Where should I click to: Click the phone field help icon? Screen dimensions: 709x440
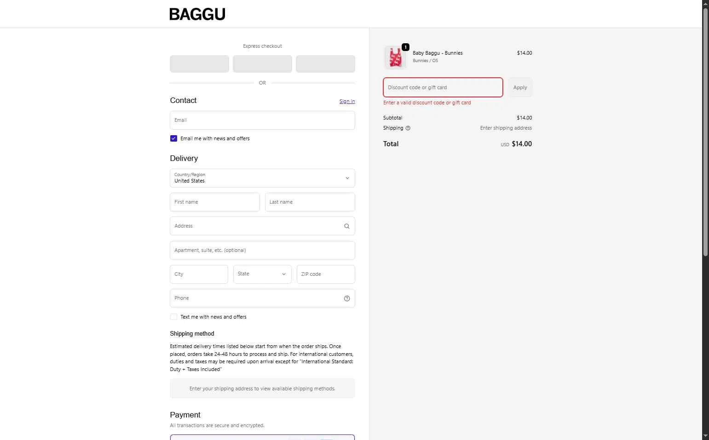coord(347,298)
